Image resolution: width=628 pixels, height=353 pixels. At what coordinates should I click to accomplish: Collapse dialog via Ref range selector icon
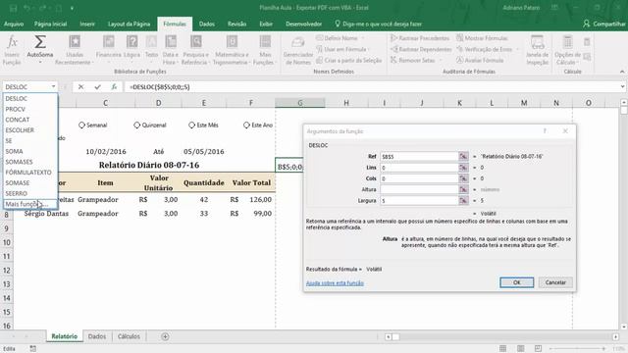point(463,157)
